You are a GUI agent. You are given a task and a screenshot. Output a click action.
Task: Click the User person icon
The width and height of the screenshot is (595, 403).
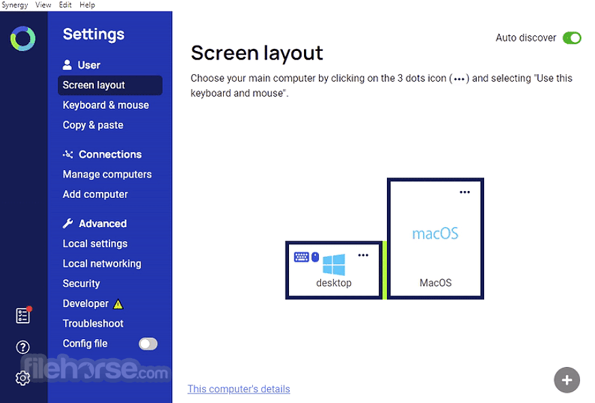tap(67, 65)
